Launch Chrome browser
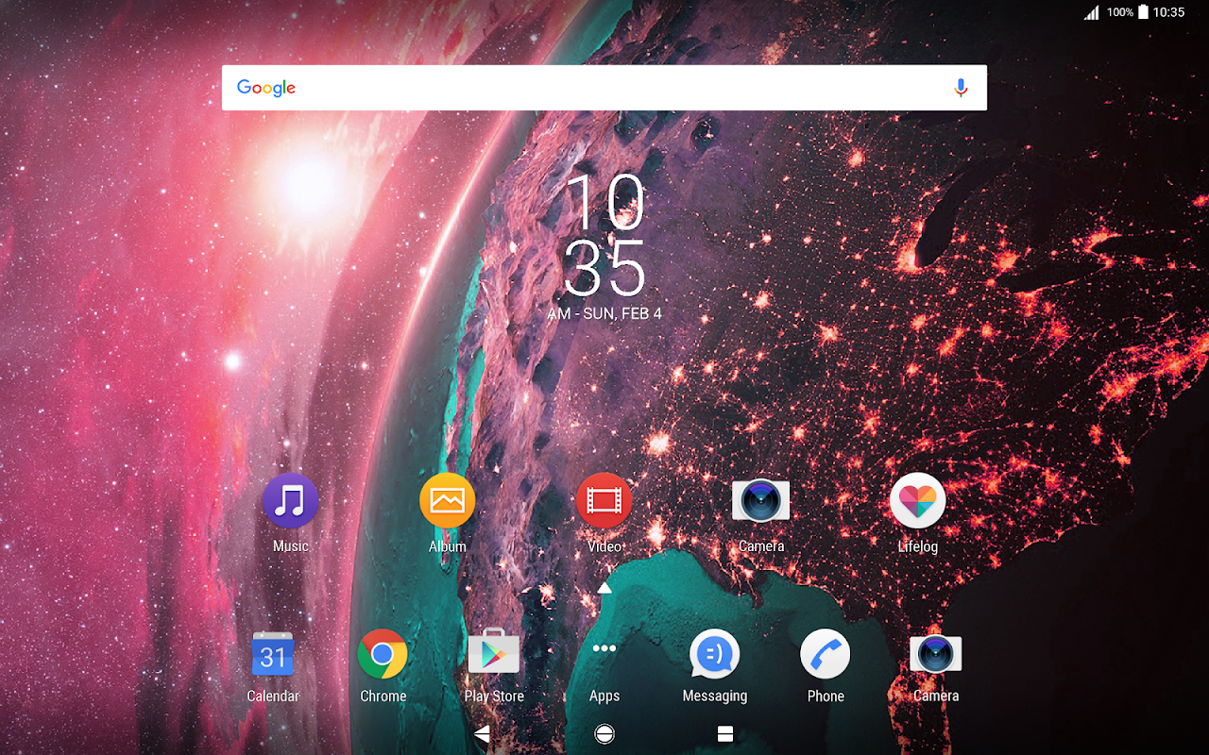The width and height of the screenshot is (1209, 755). click(x=383, y=654)
